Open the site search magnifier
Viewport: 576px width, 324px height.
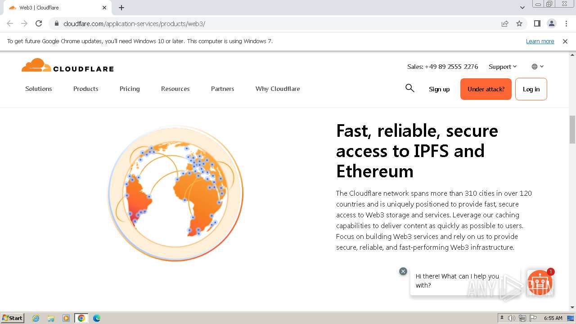click(x=409, y=88)
